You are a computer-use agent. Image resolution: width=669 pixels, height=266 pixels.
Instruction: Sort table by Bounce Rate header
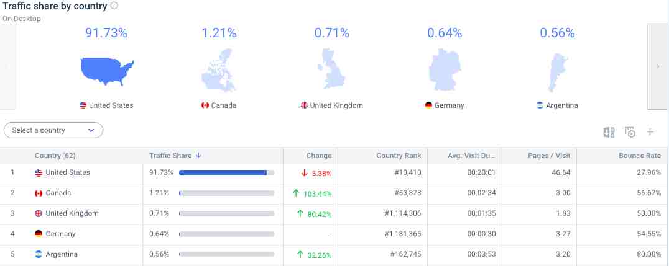[x=639, y=156]
